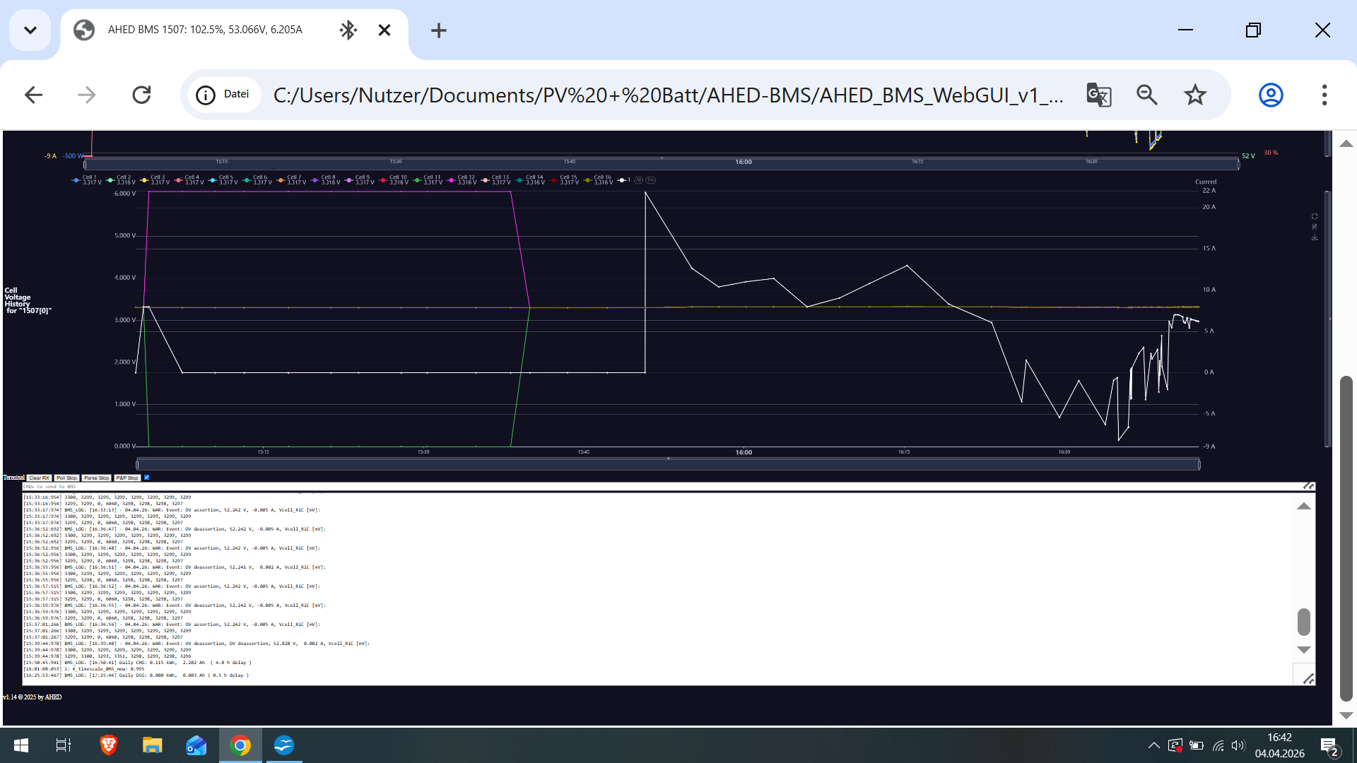The image size is (1357, 763).
Task: Click the Google Translate icon in address bar
Action: 1098,95
